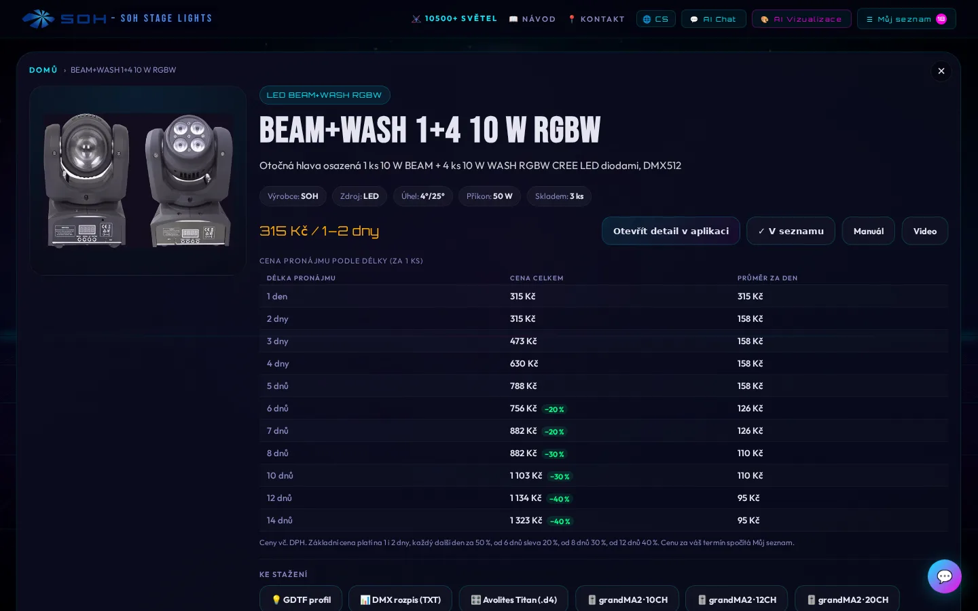Open the Manuál button

click(x=869, y=231)
